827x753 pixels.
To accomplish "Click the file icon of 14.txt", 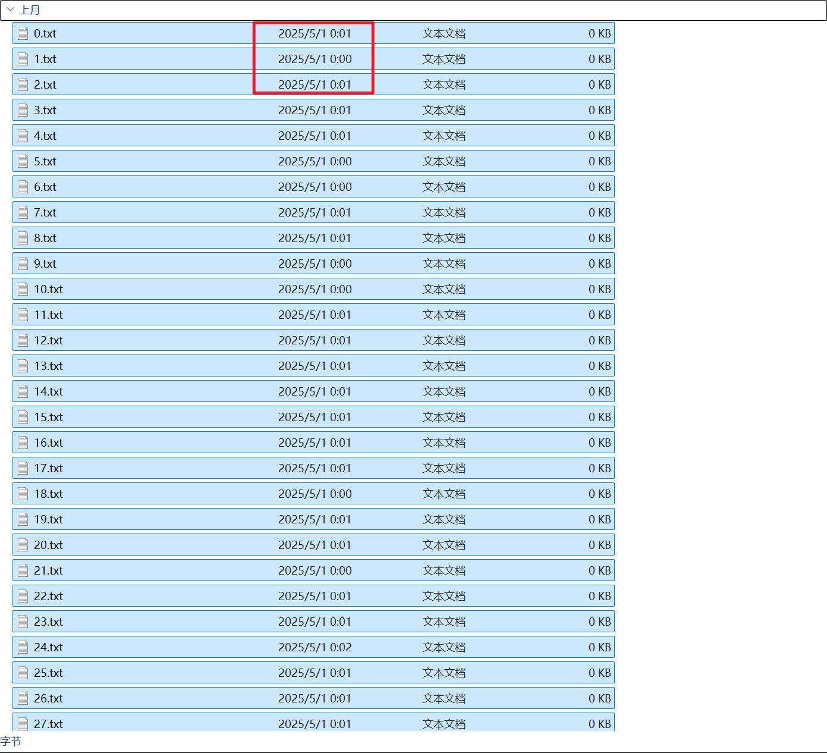I will tap(23, 391).
